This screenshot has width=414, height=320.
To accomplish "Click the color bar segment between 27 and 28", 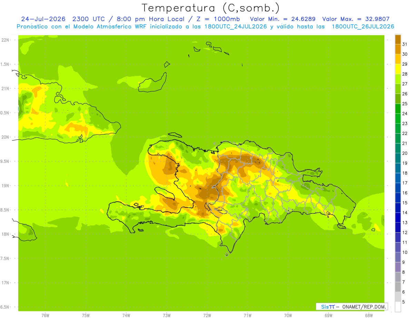I will (398, 79).
